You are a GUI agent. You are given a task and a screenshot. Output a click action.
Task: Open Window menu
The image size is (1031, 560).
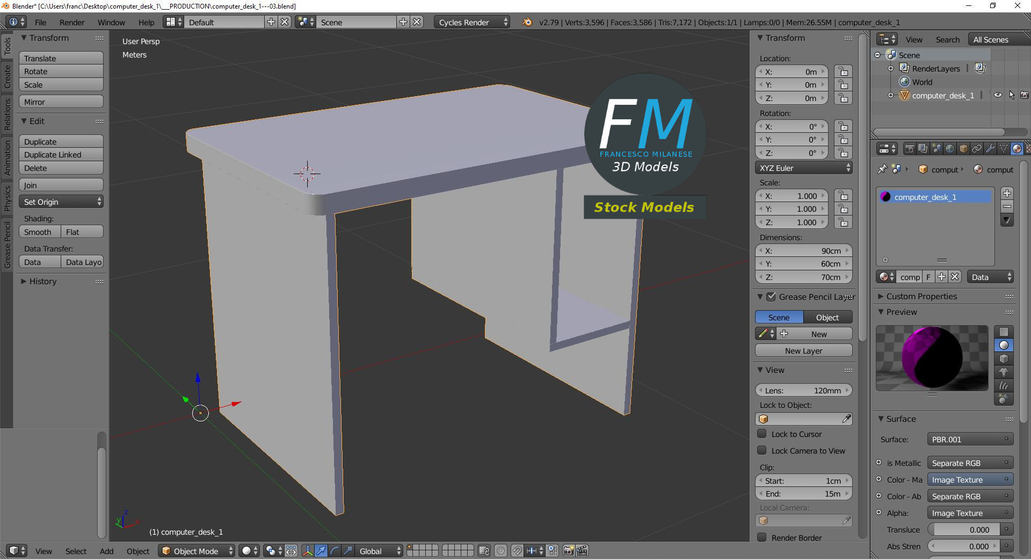[111, 22]
